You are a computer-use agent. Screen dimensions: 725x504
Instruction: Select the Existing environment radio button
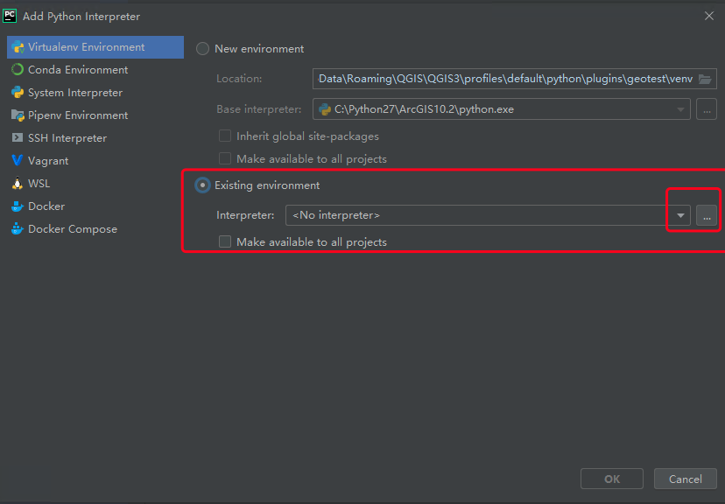pyautogui.click(x=203, y=185)
